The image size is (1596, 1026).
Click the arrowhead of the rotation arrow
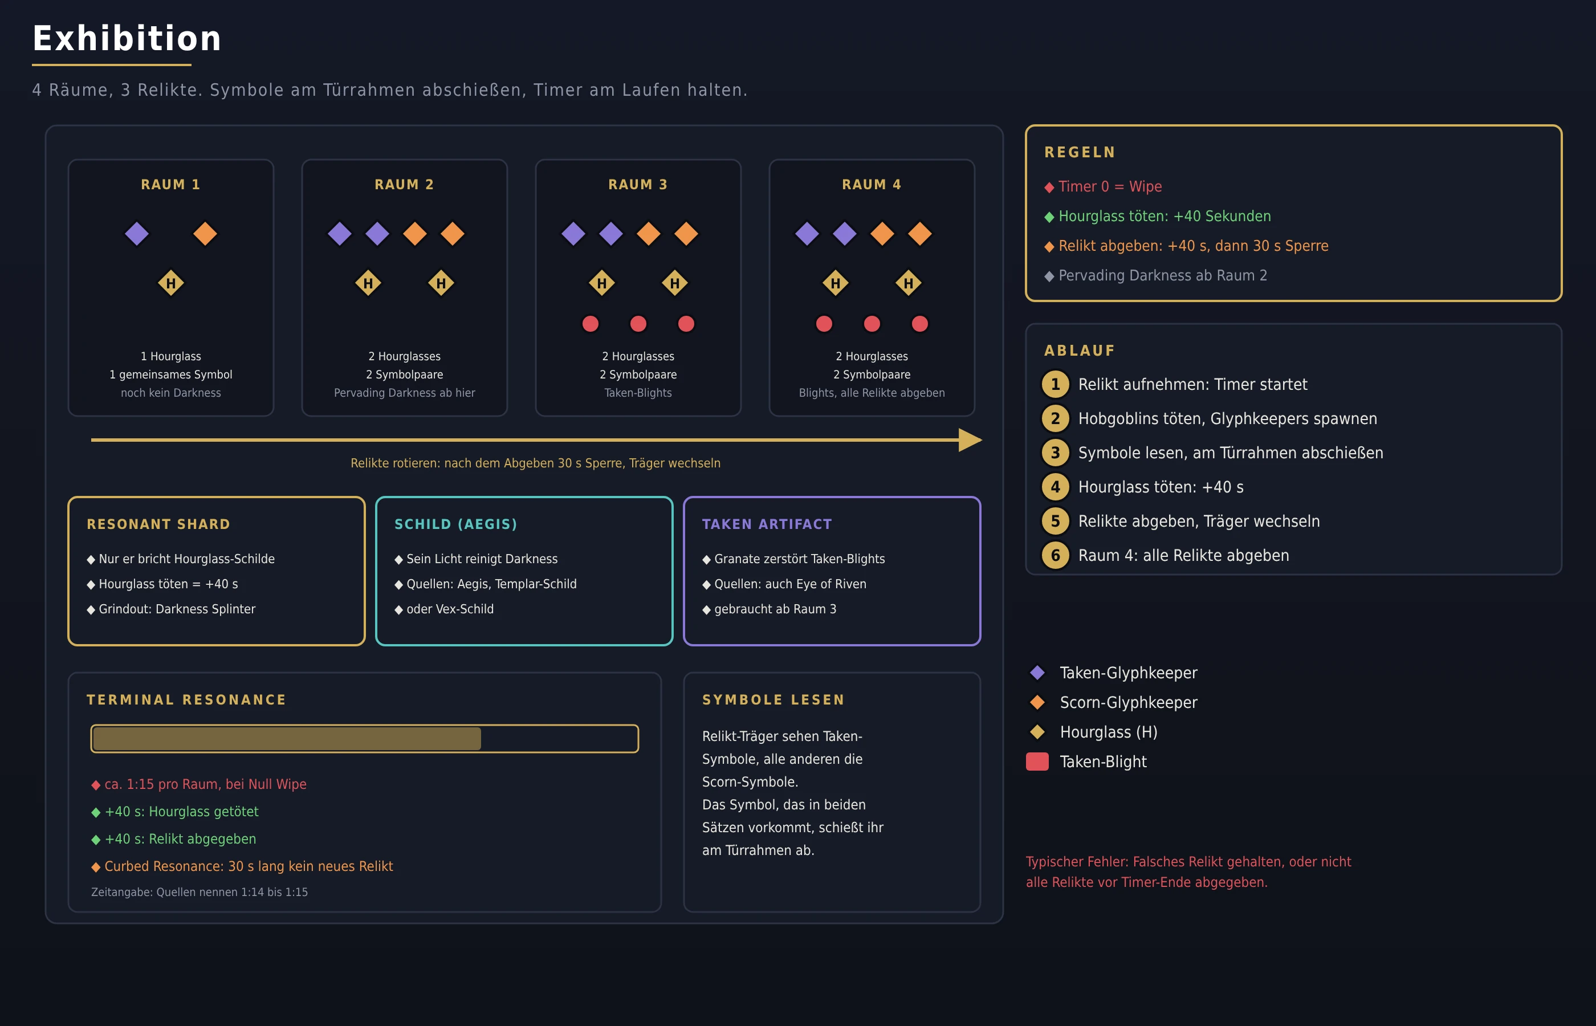[970, 439]
